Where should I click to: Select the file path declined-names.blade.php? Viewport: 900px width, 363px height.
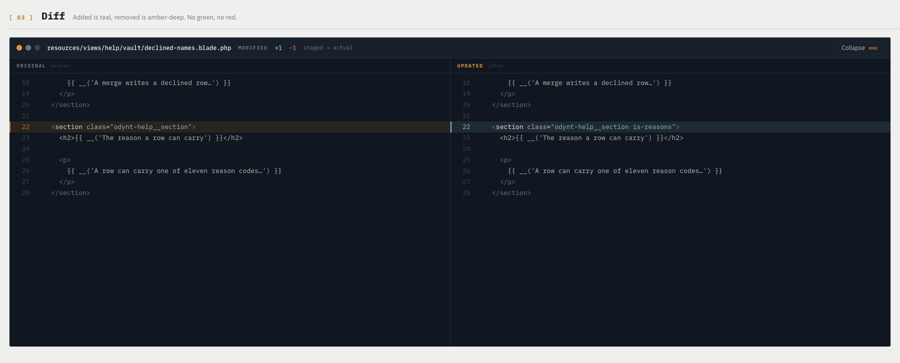[x=139, y=48]
